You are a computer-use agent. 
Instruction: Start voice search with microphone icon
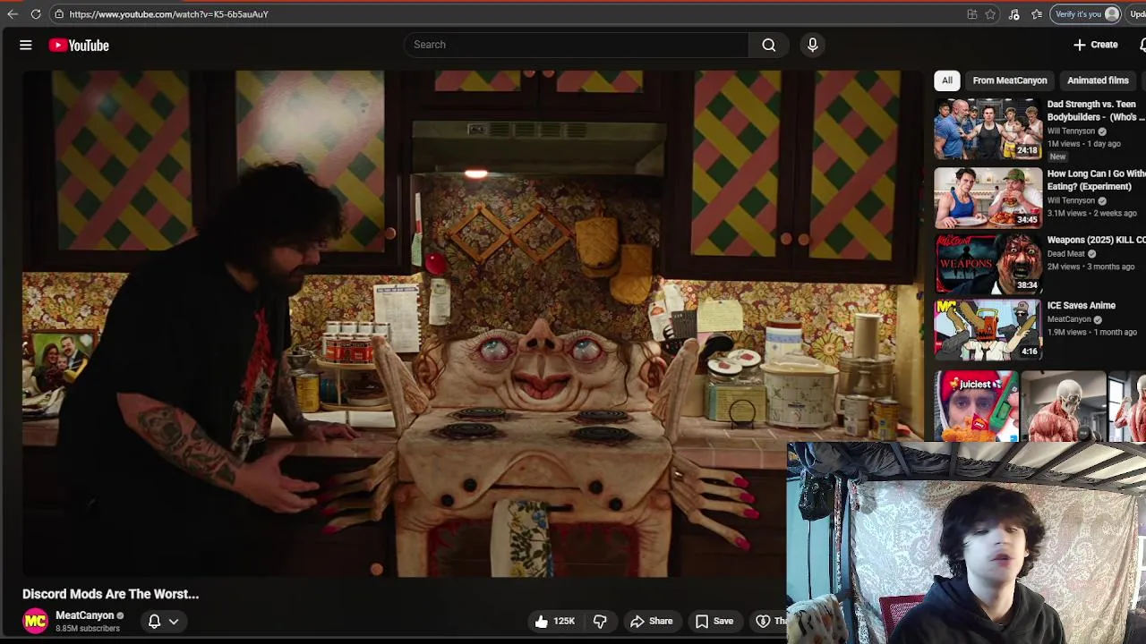point(812,45)
